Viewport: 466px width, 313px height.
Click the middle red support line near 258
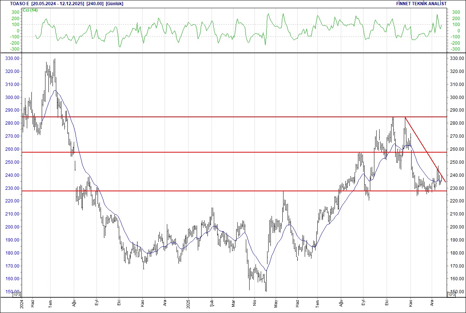click(224, 152)
